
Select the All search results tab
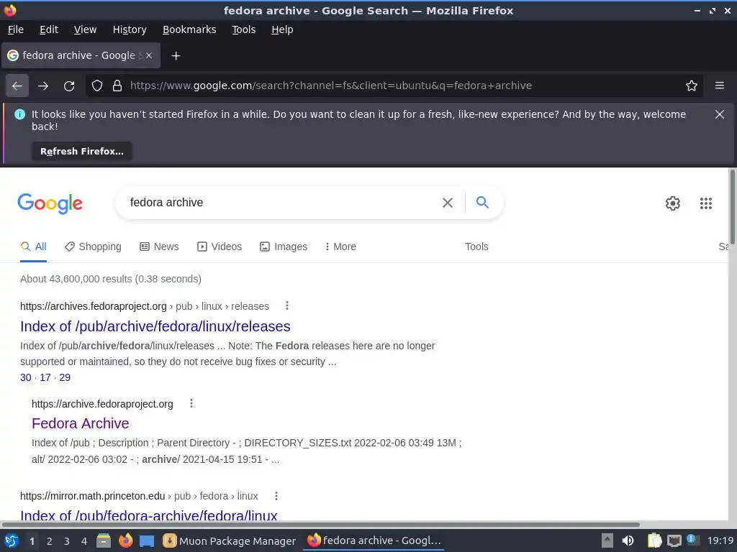click(x=33, y=247)
